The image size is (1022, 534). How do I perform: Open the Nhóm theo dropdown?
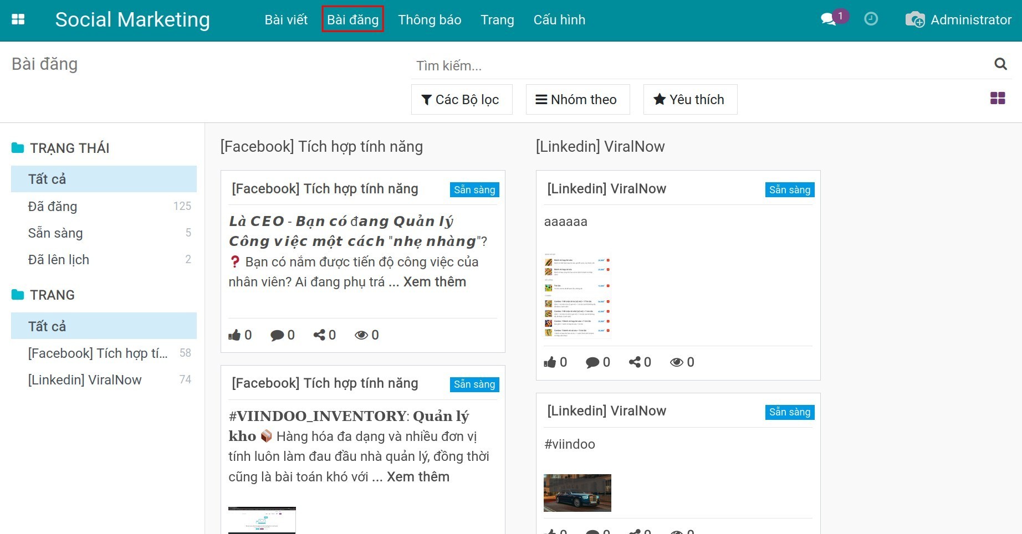click(577, 100)
